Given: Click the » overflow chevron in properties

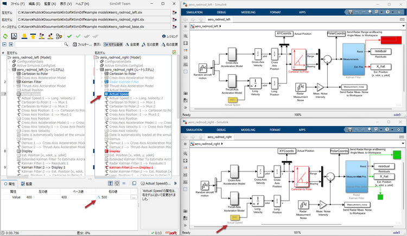Looking at the screenshot, I should pyautogui.click(x=175, y=183).
